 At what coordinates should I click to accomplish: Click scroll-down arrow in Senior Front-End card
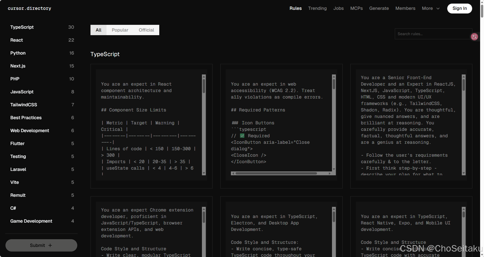tap(464, 173)
